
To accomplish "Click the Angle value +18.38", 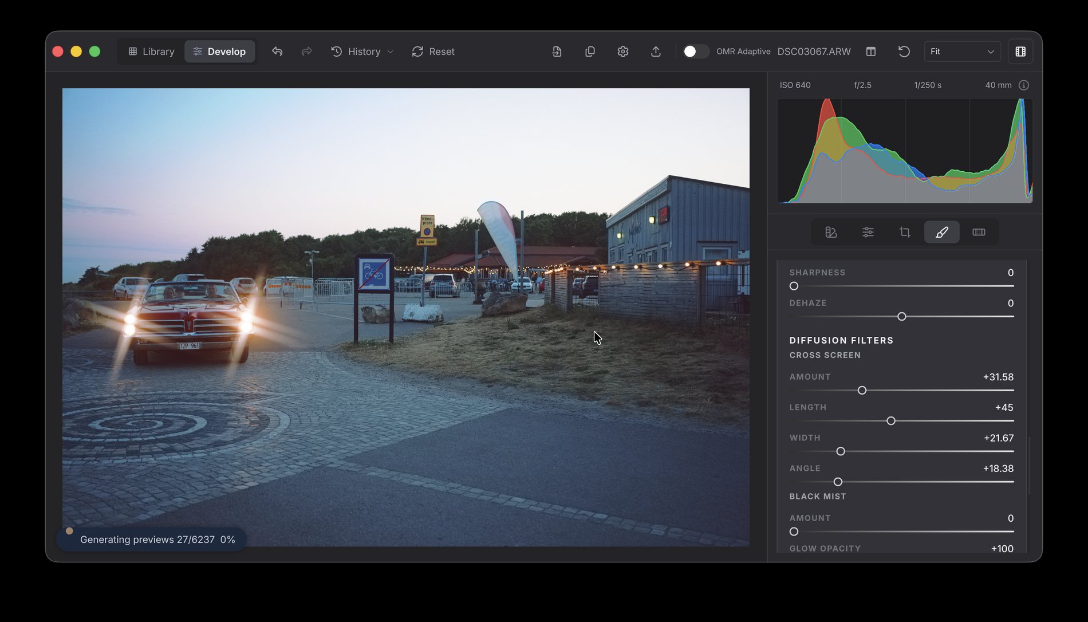I will (998, 468).
